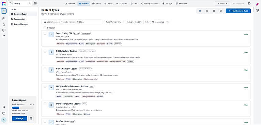Open the All categories filter dropdown

[x=159, y=22]
